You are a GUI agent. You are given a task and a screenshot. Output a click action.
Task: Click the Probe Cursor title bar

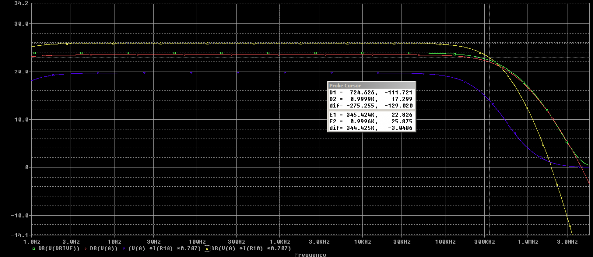(371, 85)
